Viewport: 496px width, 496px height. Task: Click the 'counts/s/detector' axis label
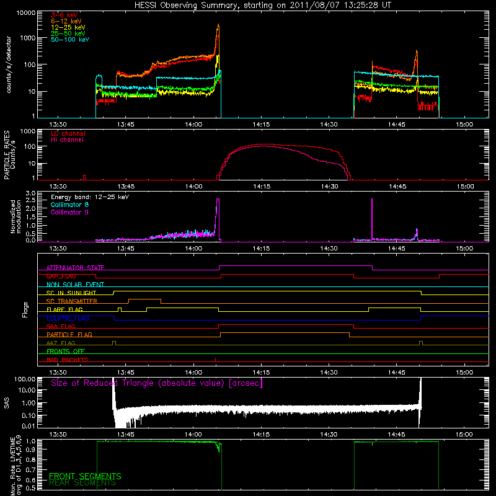coord(9,64)
